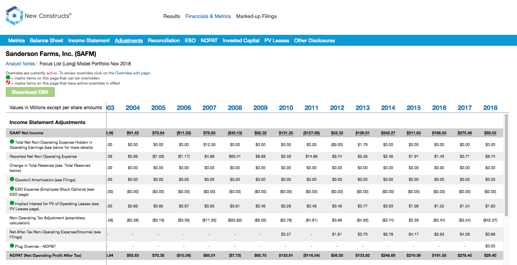This screenshot has height=265, width=517.
Task: Click the Non-Operating Tax Adjustment row label
Action: (x=48, y=220)
